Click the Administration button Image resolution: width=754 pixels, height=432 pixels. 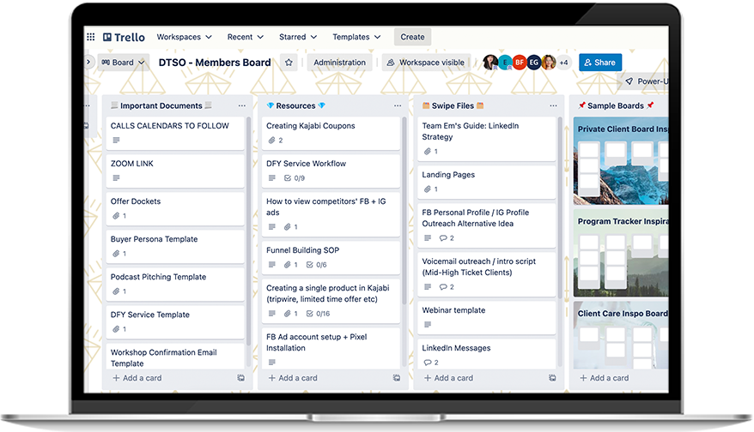tap(339, 63)
